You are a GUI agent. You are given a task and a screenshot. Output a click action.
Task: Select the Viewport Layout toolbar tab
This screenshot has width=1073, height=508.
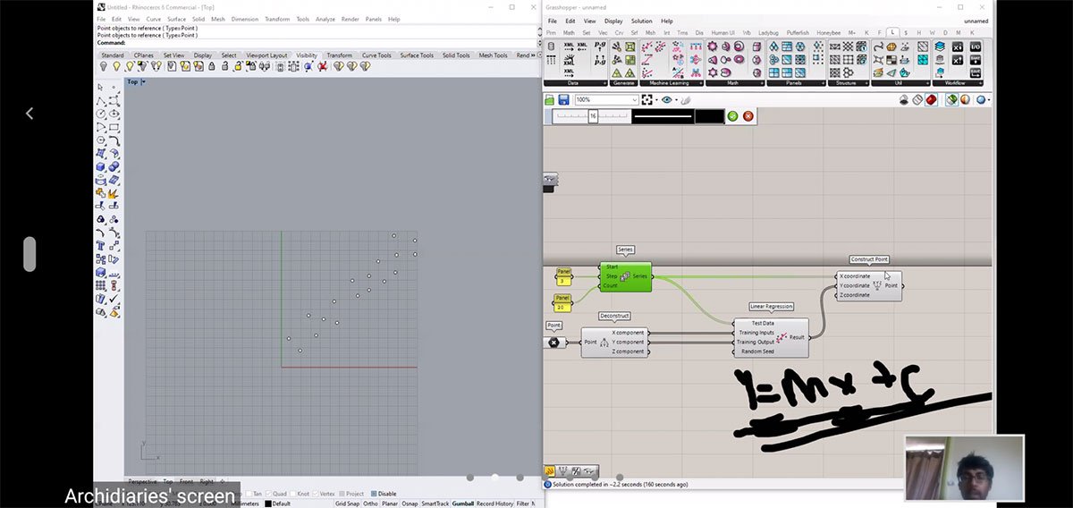pyautogui.click(x=266, y=55)
